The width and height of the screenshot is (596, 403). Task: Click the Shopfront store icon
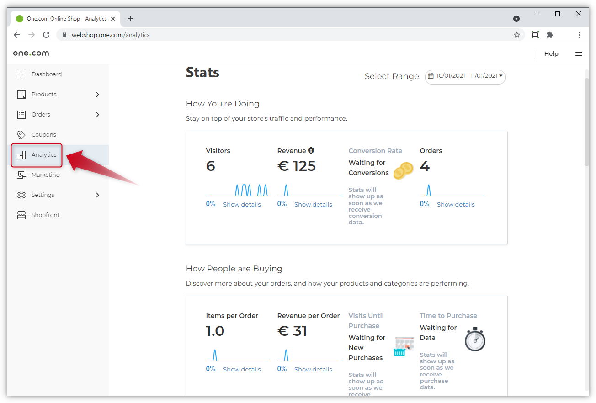21,215
